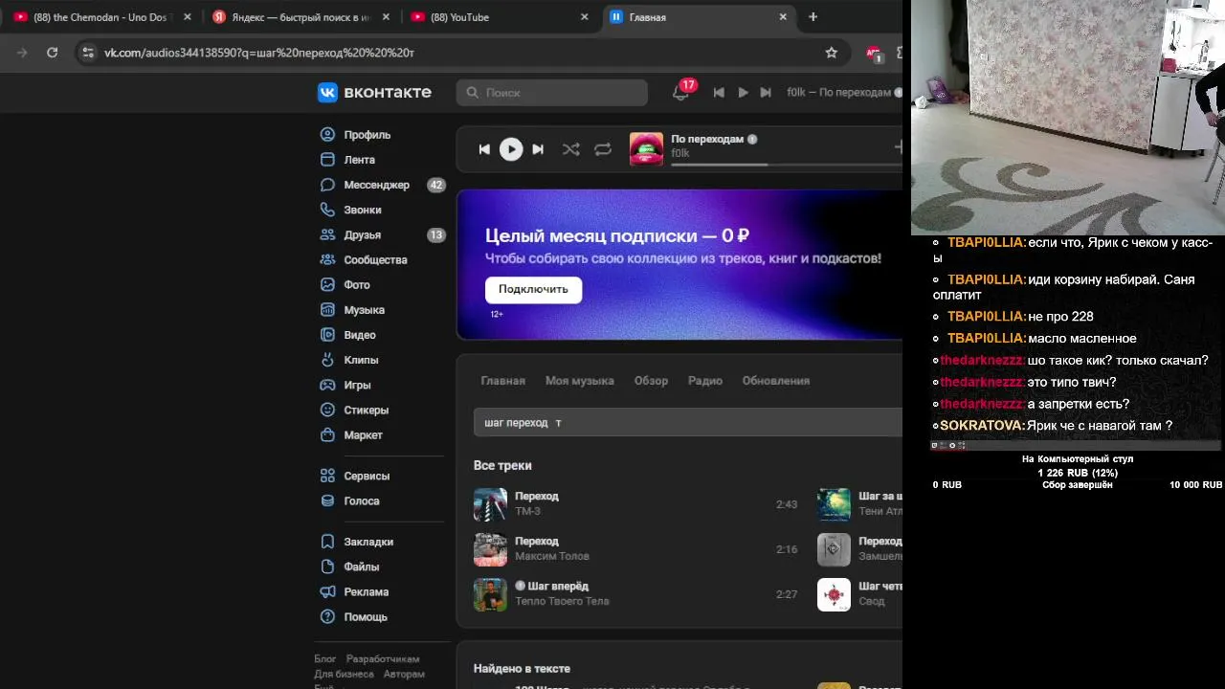Switch to the Моя музыка tab
Image resolution: width=1225 pixels, height=689 pixels.
click(x=580, y=381)
